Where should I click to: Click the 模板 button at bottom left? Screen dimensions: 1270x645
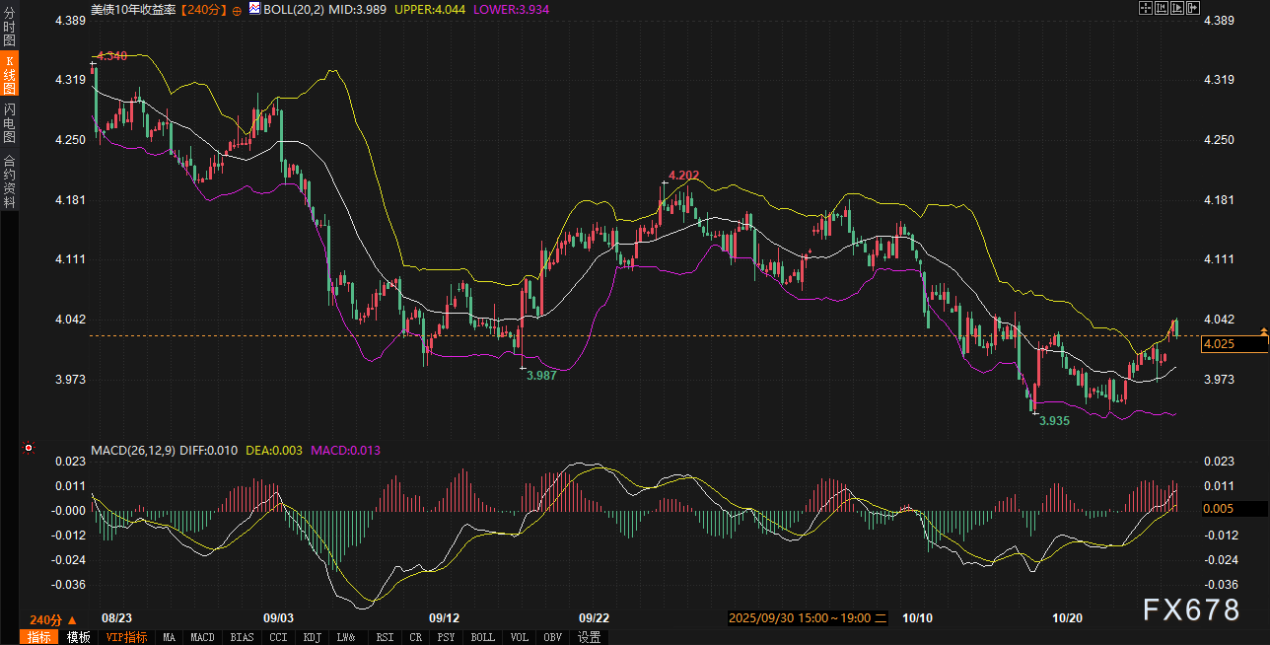(78, 637)
